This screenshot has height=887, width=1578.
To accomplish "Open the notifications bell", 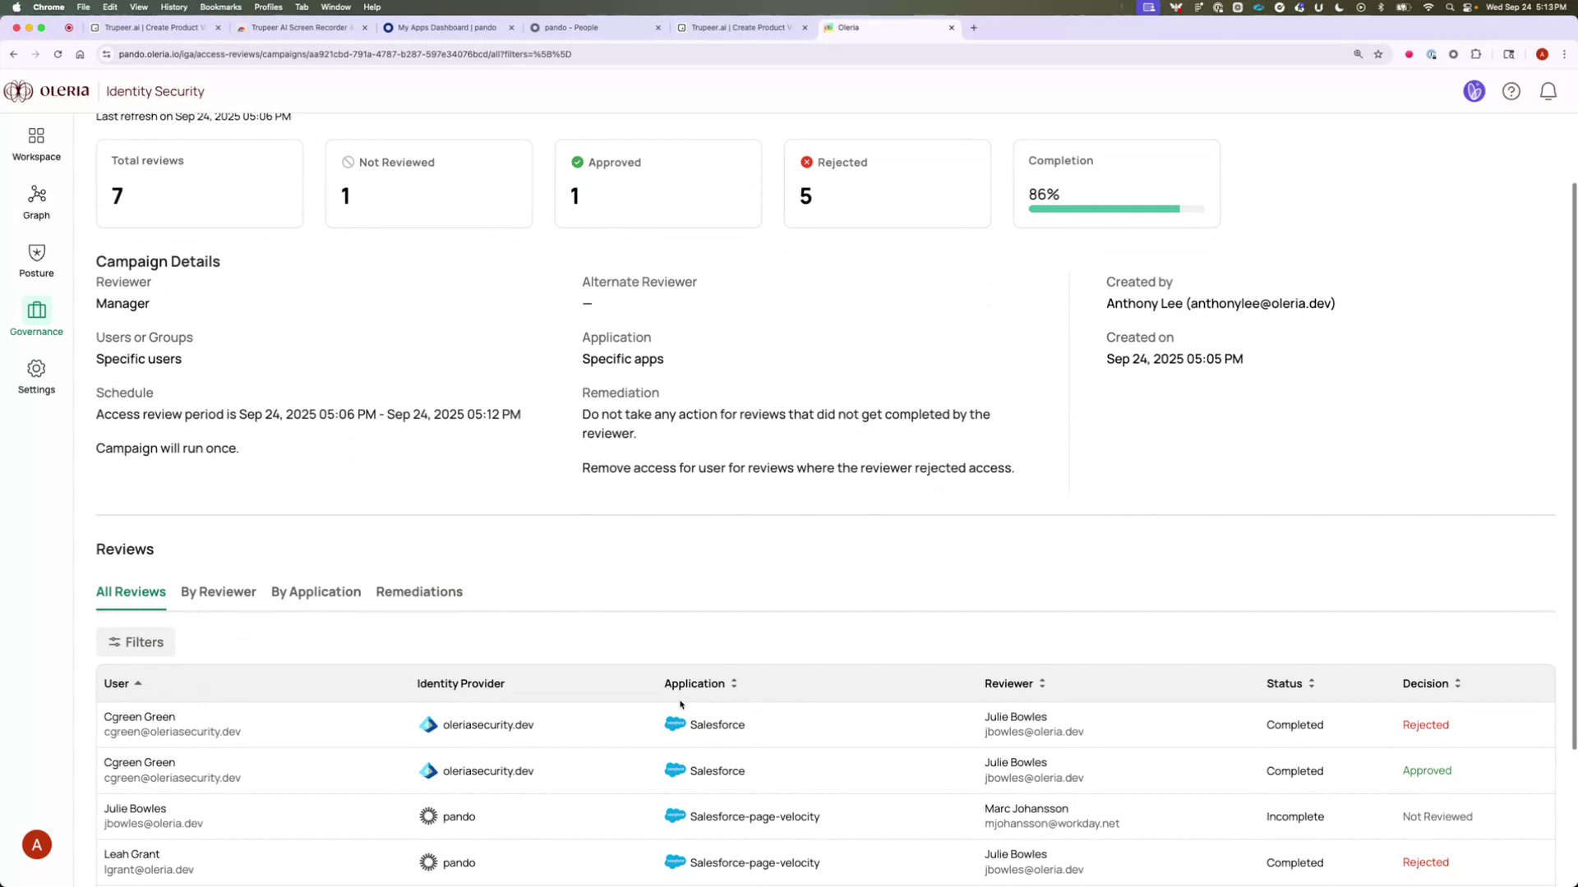I will pyautogui.click(x=1548, y=91).
